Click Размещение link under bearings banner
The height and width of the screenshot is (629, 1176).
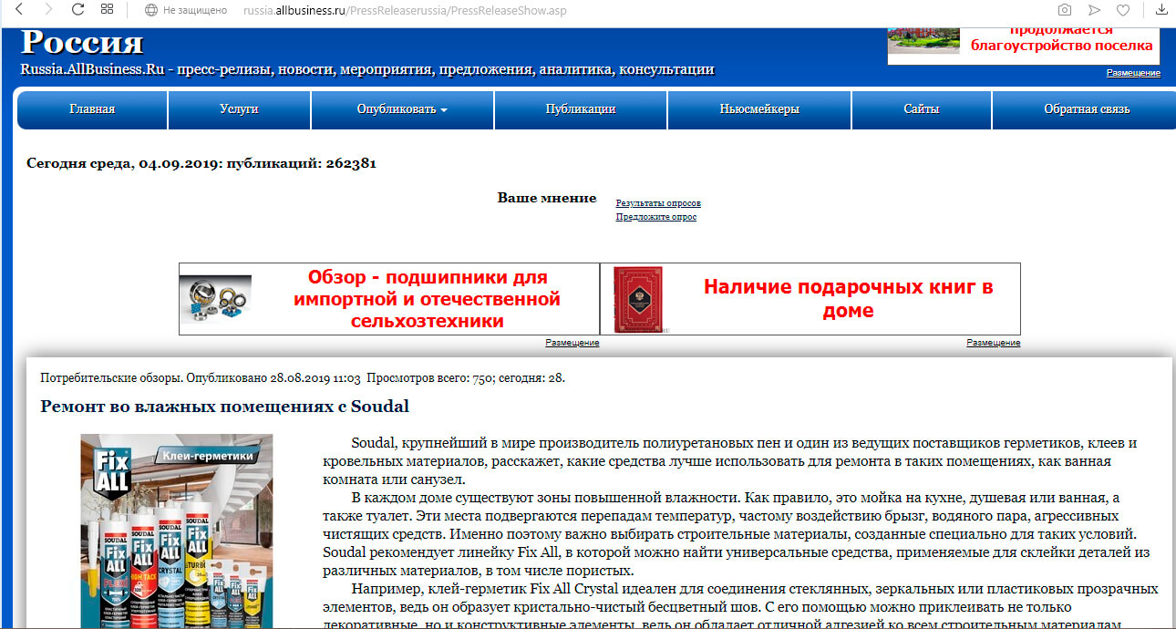coord(572,343)
